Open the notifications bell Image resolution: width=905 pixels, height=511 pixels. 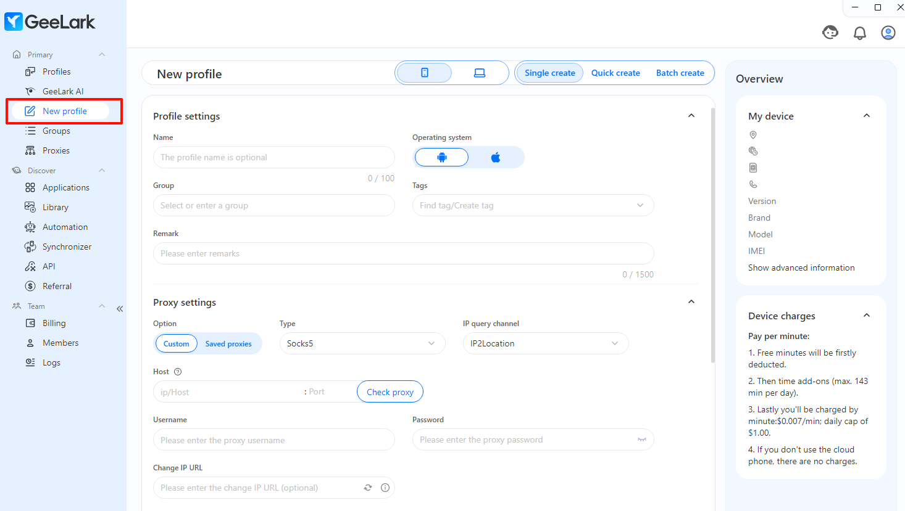point(859,33)
